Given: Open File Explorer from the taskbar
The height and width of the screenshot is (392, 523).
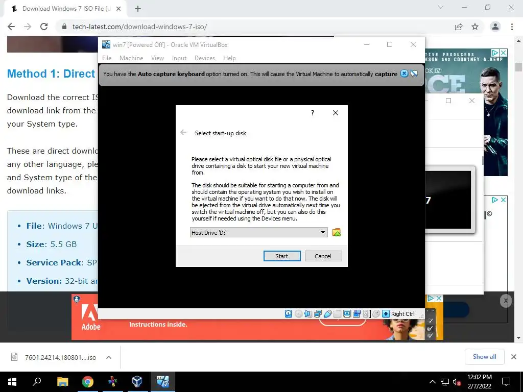Looking at the screenshot, I should pos(62,381).
